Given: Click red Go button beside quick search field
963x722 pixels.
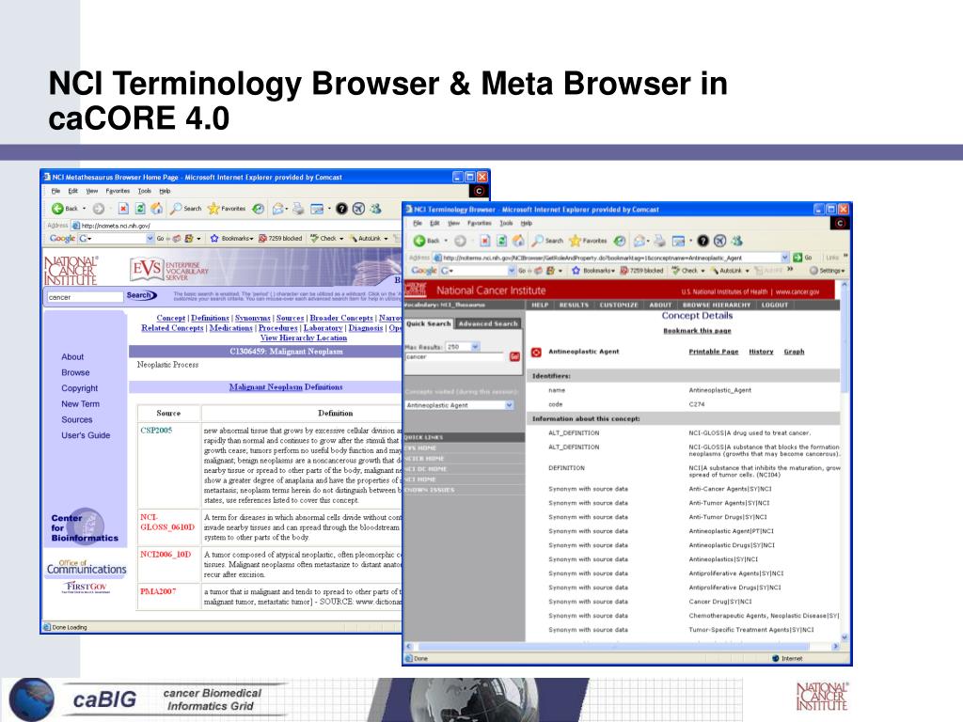Looking at the screenshot, I should (x=514, y=356).
